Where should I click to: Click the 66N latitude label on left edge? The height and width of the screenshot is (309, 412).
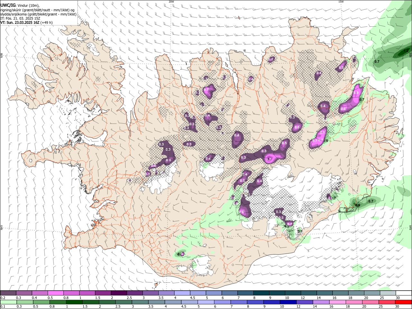(2, 55)
